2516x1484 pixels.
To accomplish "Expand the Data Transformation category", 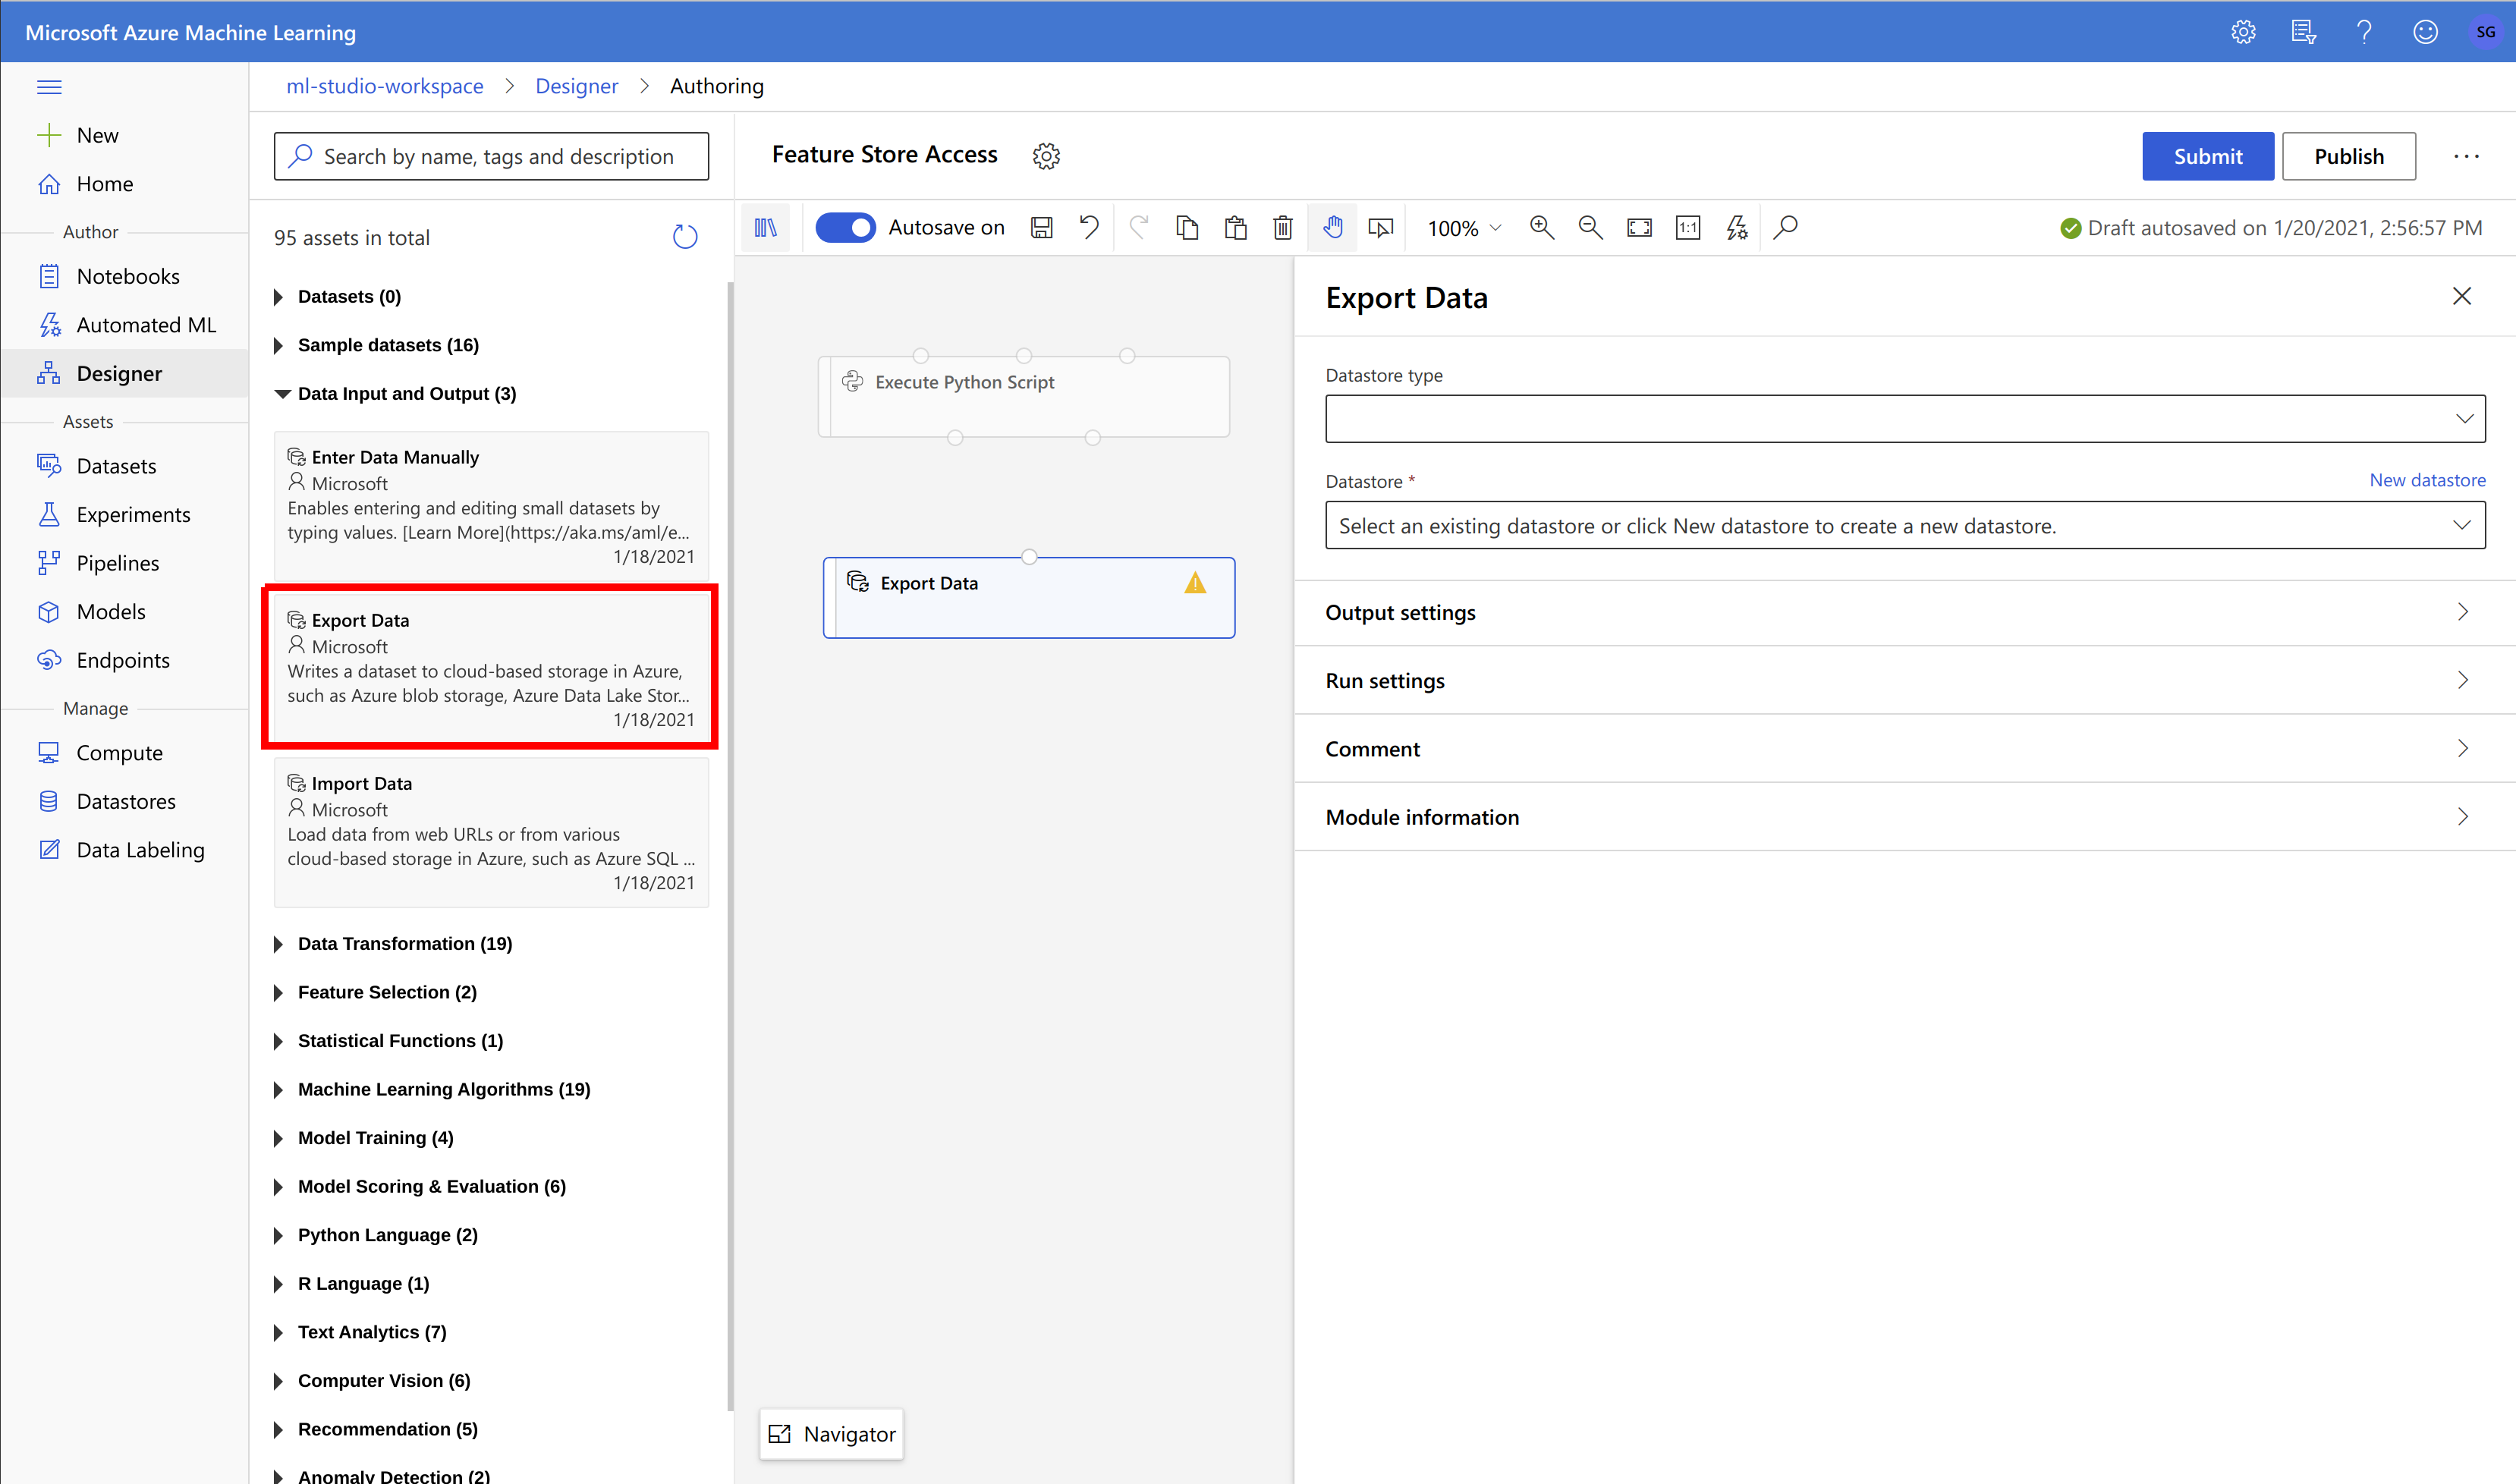I will pyautogui.click(x=404, y=944).
